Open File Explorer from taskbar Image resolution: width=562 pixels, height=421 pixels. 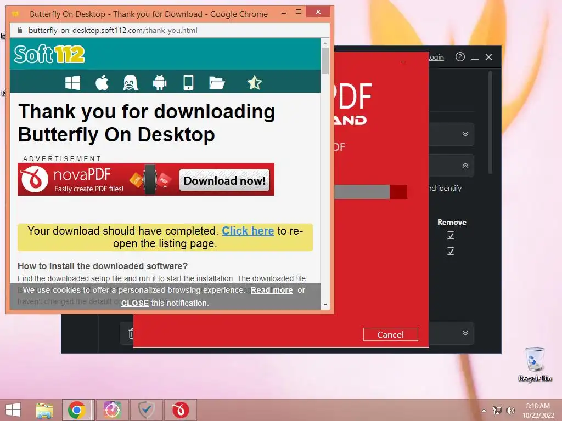pos(44,410)
